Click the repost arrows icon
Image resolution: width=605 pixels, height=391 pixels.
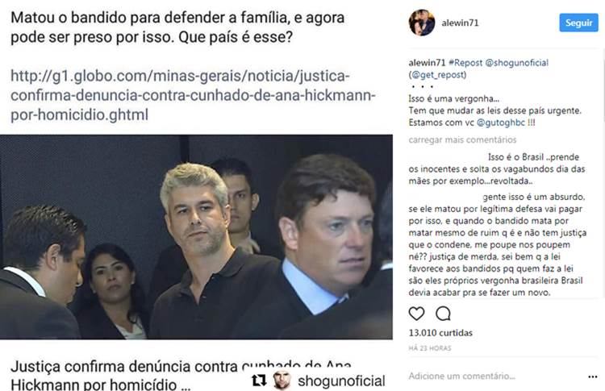click(259, 381)
